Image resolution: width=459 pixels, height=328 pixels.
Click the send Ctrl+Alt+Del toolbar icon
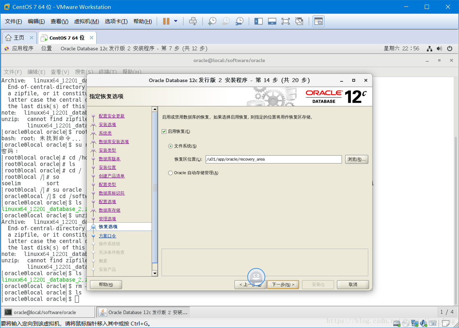pos(193,21)
